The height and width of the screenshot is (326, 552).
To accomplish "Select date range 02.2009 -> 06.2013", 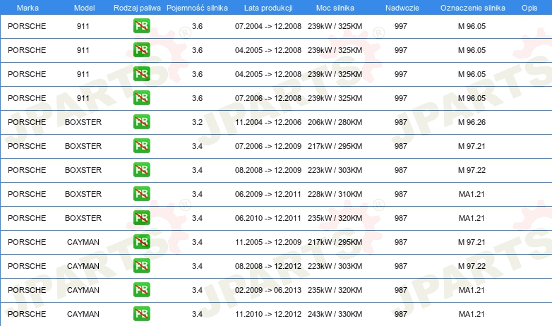I will [x=268, y=290].
